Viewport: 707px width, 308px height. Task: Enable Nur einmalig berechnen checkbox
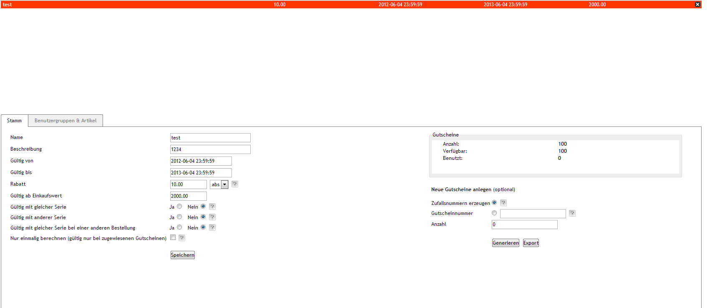(173, 237)
